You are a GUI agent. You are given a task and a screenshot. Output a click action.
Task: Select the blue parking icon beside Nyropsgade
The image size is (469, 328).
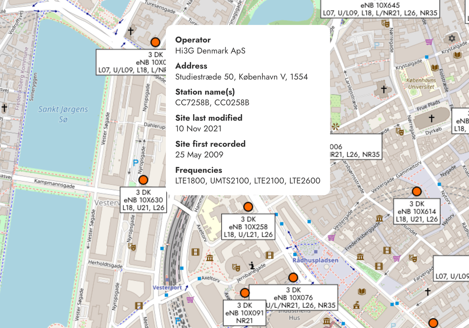coord(135,163)
